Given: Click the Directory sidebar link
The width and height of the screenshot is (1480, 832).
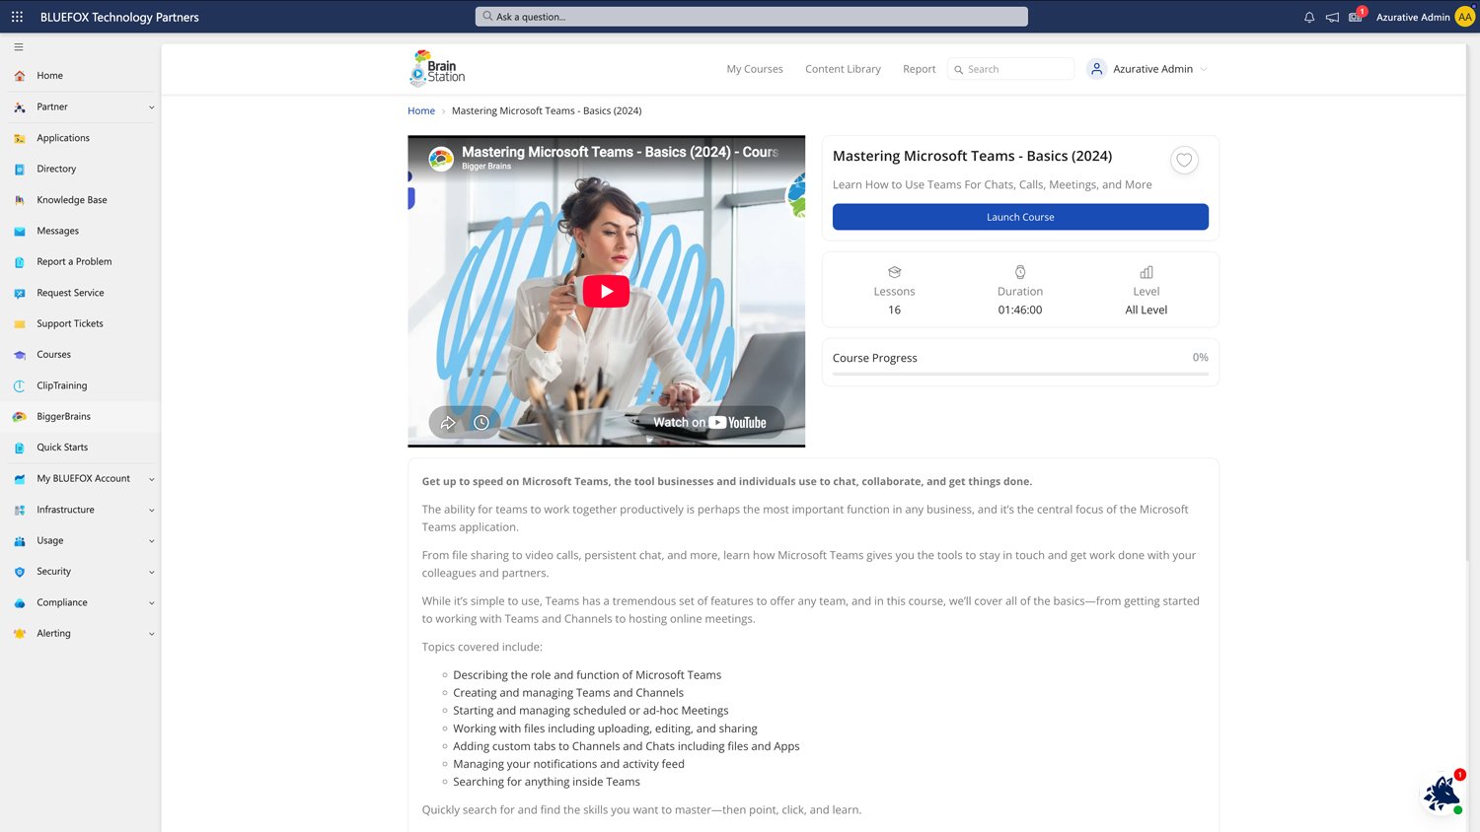Looking at the screenshot, I should click(x=56, y=170).
